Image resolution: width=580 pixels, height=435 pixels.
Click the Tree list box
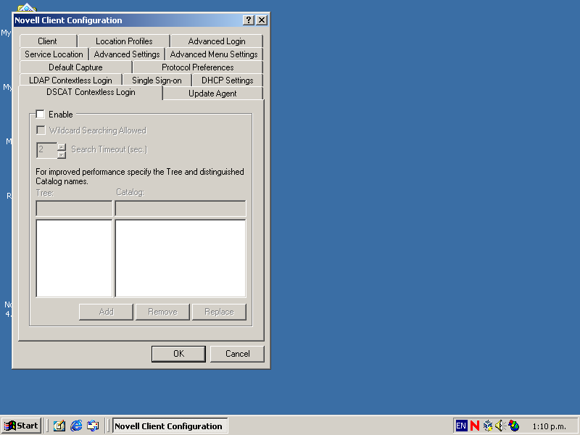point(74,258)
